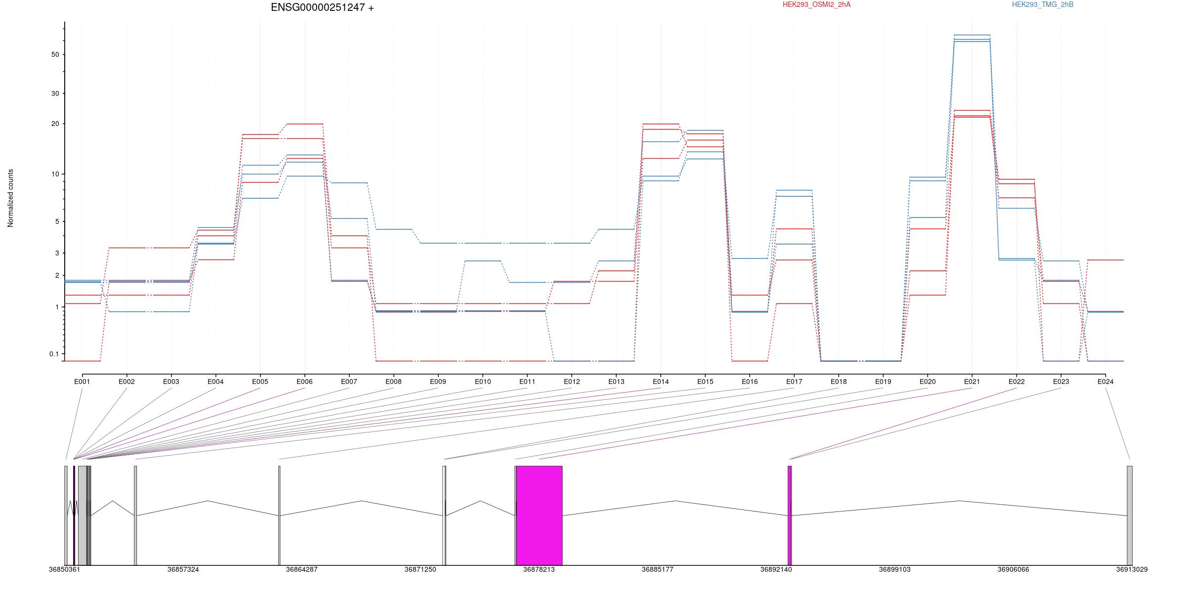Image resolution: width=1186 pixels, height=593 pixels.
Task: Click genomic coordinate 36906066
Action: click(x=1013, y=569)
